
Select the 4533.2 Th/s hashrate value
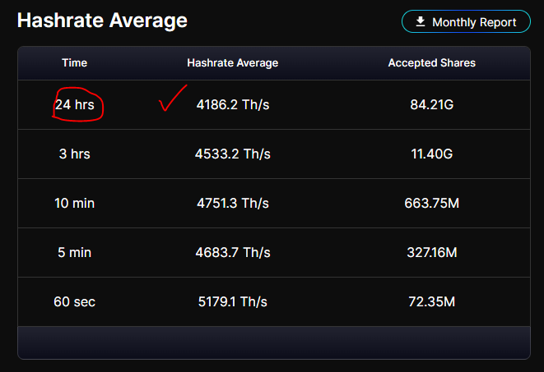point(233,154)
